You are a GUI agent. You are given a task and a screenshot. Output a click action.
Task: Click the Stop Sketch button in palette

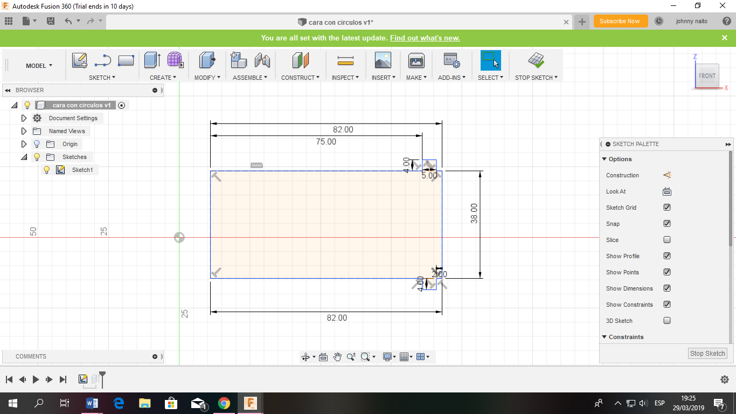pos(708,354)
